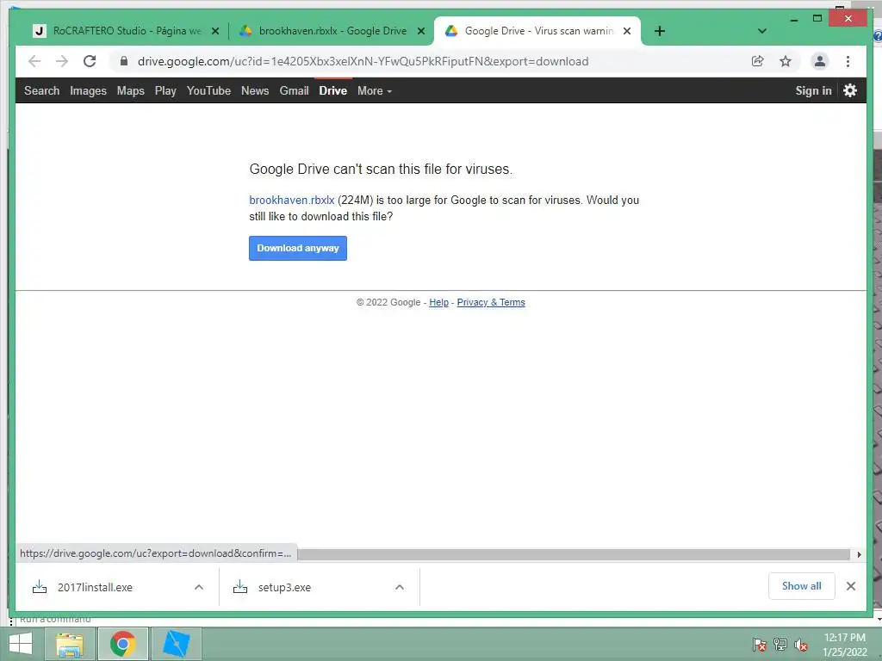Close the brookhaven.rbxlx Google Drive tab
The height and width of the screenshot is (661, 882).
coord(420,31)
